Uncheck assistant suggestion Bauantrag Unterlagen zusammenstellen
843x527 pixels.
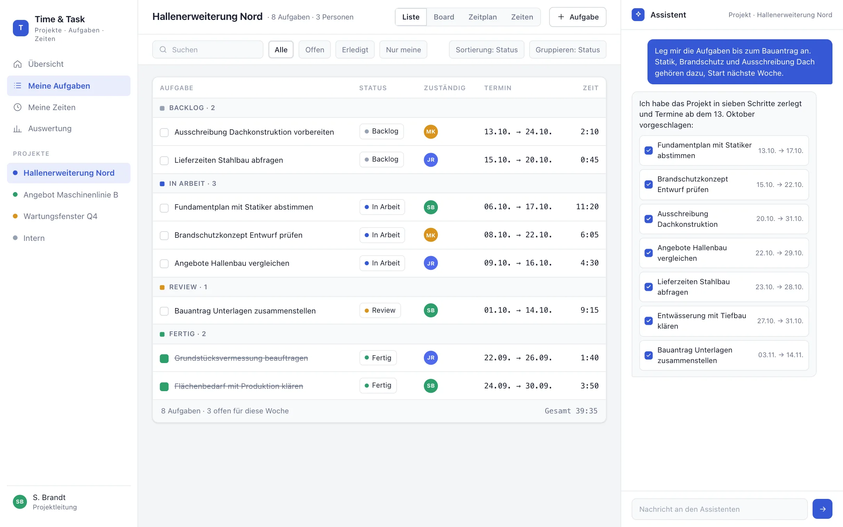[x=649, y=355]
